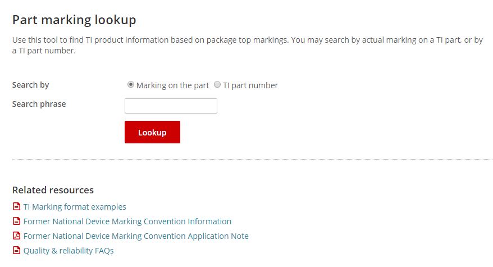Click document icon beside Quality & reliability FAQs

tap(16, 251)
